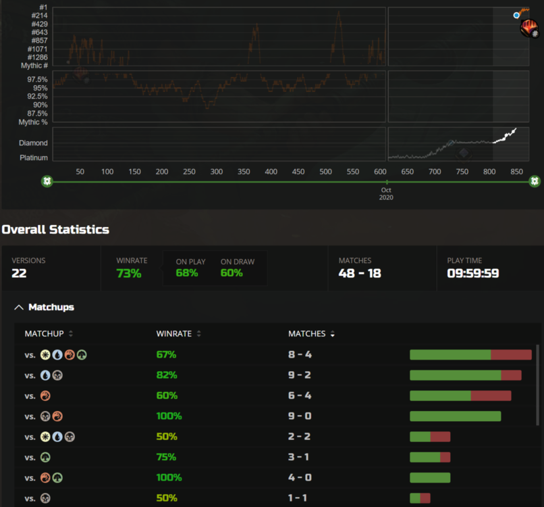The width and height of the screenshot is (544, 507).
Task: Click the ON DRAW 60% stat
Action: tap(232, 268)
